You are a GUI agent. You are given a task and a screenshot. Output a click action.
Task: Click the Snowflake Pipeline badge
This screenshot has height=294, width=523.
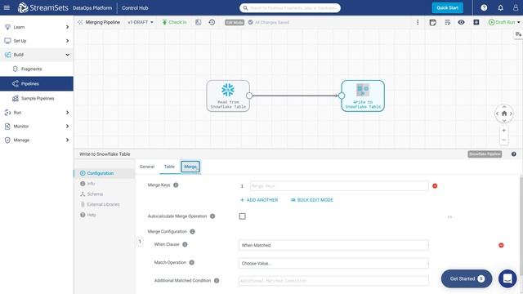485,154
